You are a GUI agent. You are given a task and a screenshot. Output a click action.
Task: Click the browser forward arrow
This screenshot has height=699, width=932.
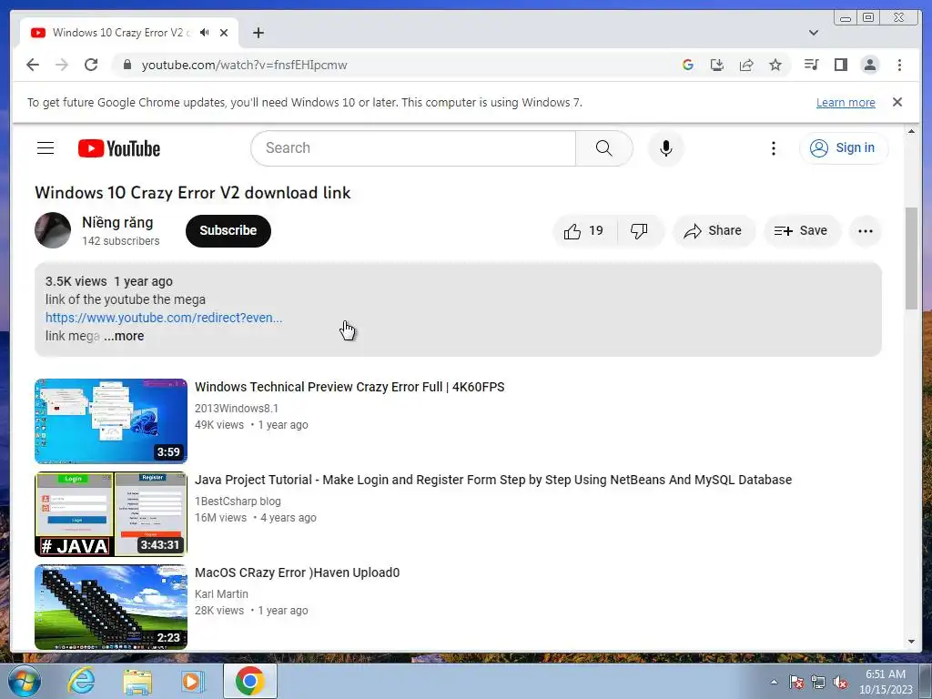(x=62, y=65)
